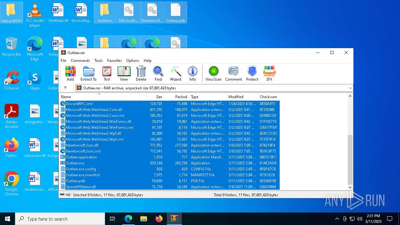Open the Tools menu
This screenshot has width=400, height=225.
point(98,61)
